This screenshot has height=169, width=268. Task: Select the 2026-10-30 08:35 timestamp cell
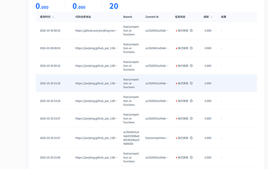[50, 31]
